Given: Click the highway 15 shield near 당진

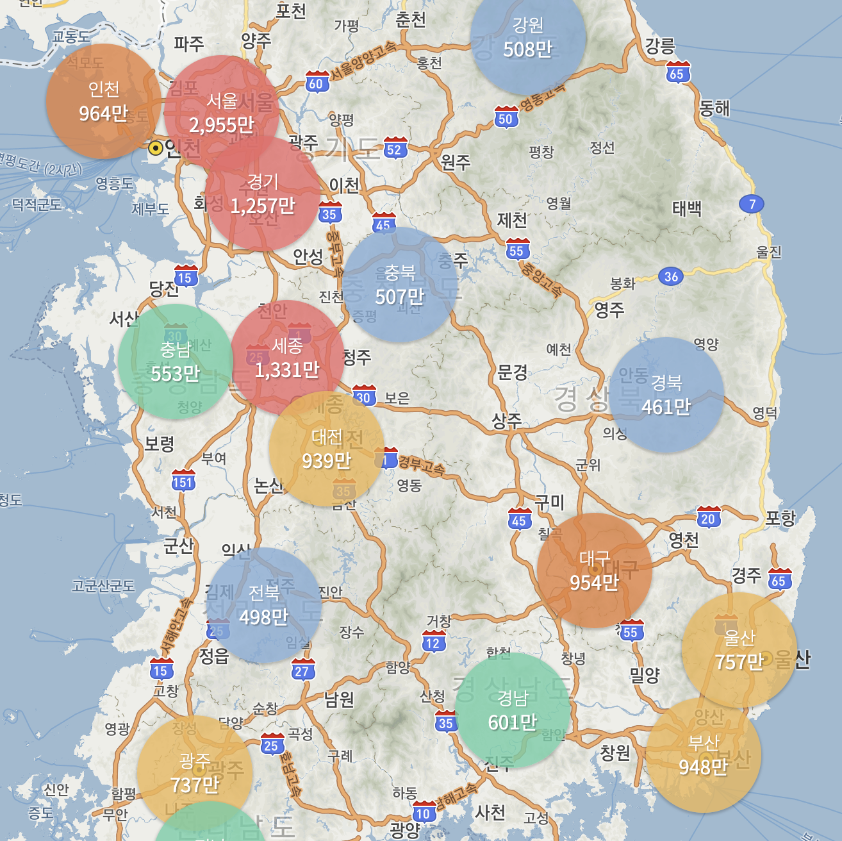Looking at the screenshot, I should [185, 276].
